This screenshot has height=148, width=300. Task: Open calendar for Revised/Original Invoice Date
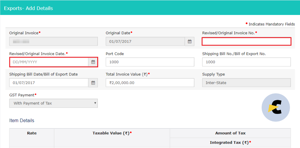click(x=93, y=62)
